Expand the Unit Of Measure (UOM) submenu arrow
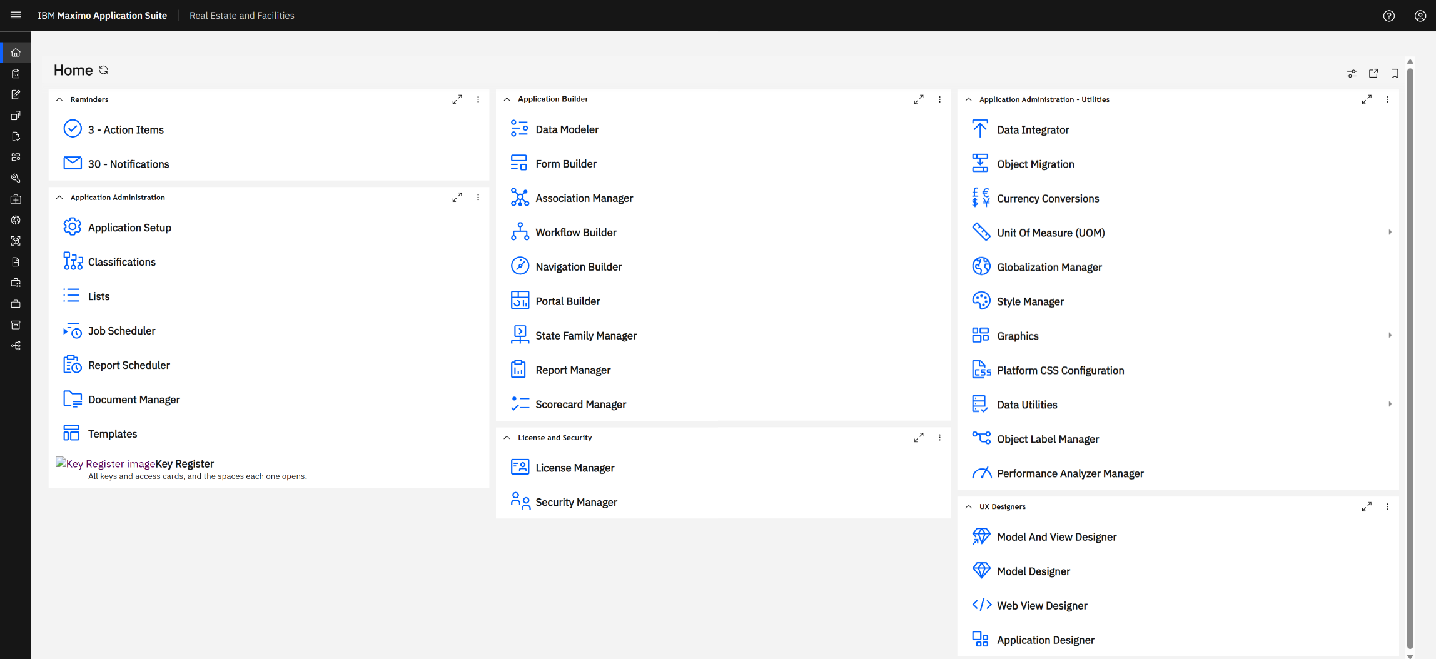 tap(1390, 232)
